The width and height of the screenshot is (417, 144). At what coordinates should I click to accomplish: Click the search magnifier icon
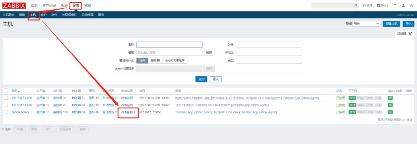pos(356,5)
